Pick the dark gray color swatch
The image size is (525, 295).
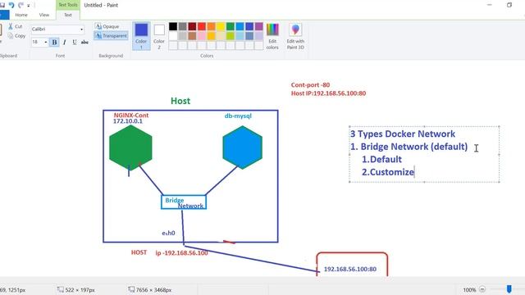182,26
